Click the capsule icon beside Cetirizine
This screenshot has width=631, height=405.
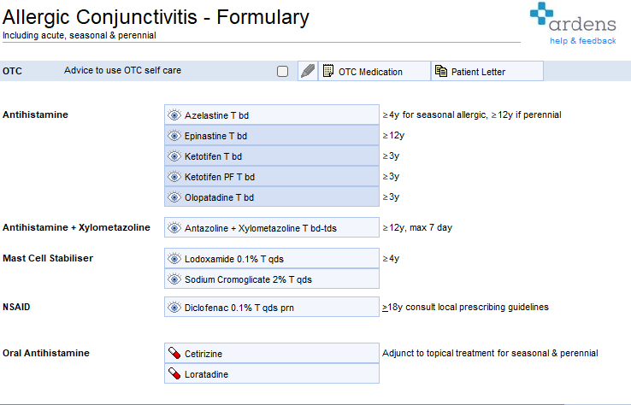click(174, 353)
